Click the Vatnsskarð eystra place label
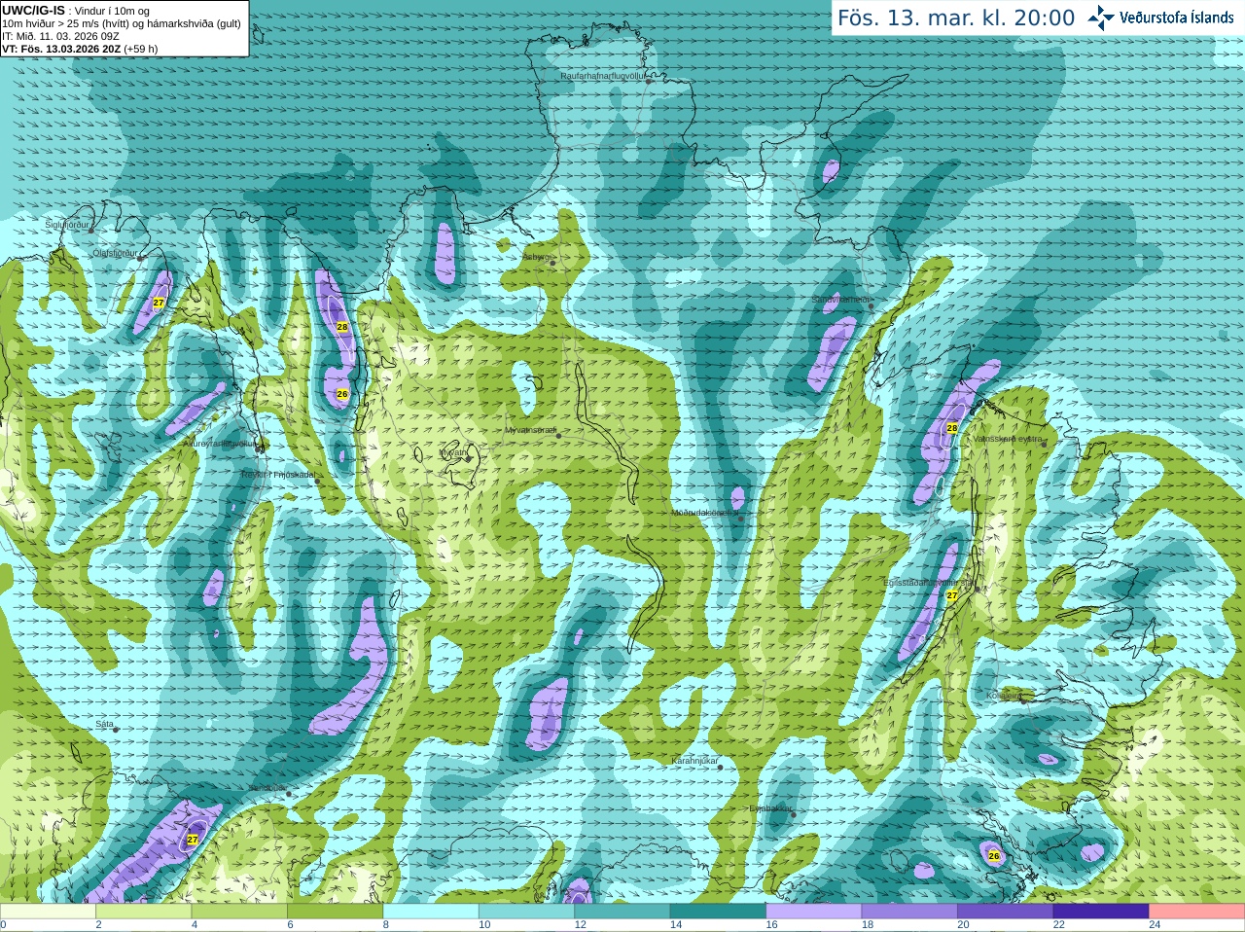 [1008, 439]
